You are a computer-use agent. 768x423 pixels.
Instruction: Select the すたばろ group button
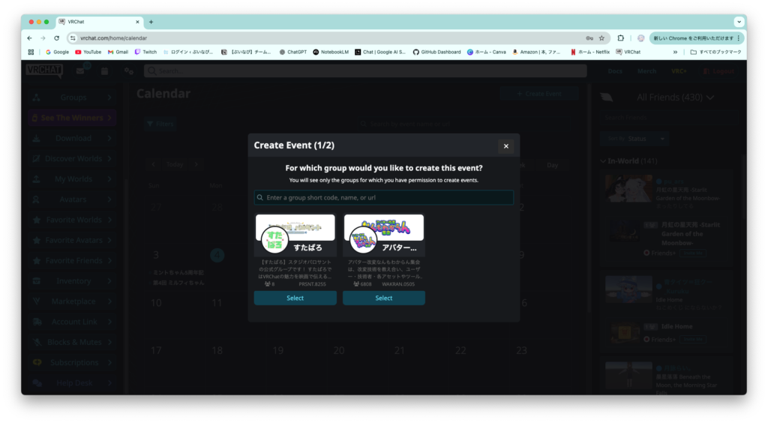[x=295, y=298]
